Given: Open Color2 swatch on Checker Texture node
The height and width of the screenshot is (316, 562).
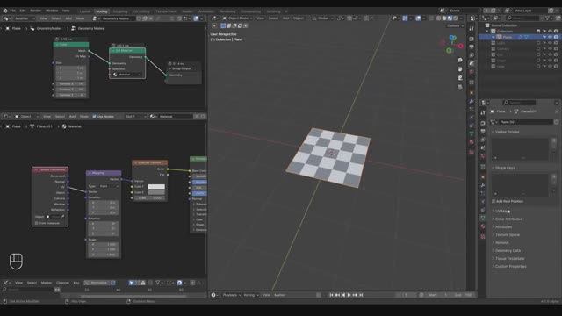Looking at the screenshot, I should click(x=156, y=192).
